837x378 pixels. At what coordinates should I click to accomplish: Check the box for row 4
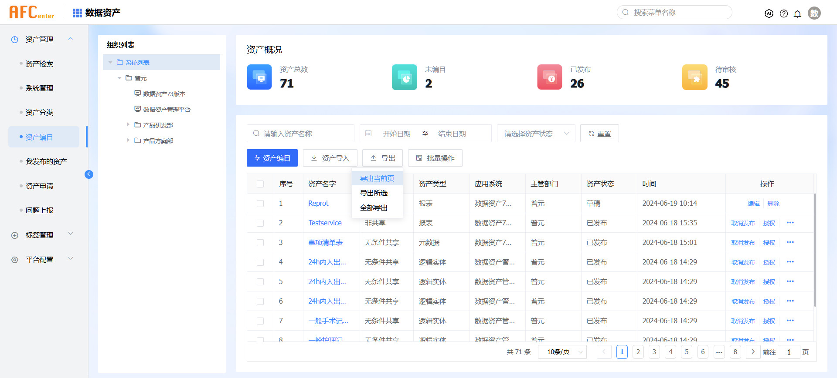260,262
